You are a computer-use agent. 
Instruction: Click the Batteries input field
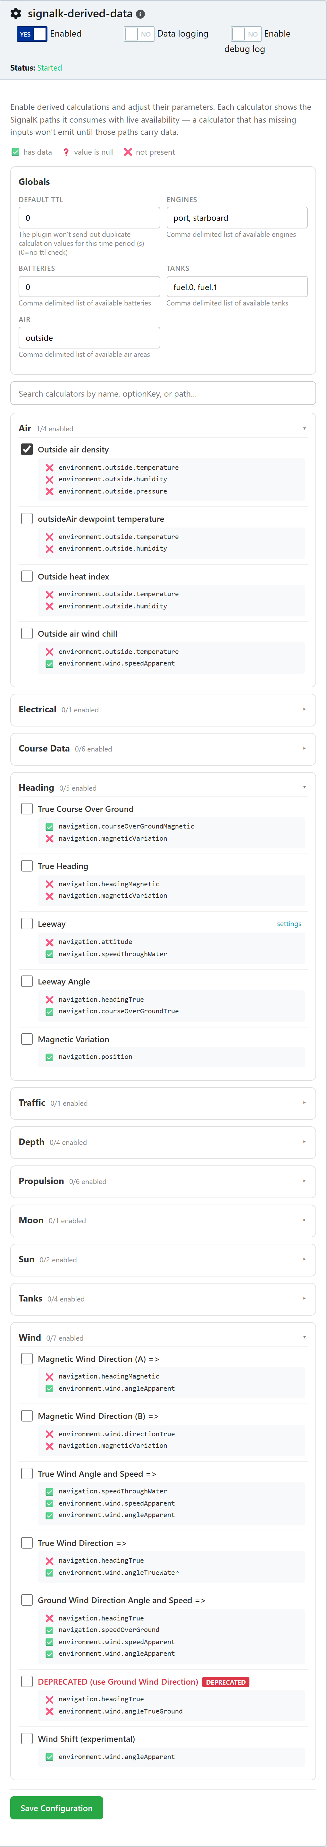pyautogui.click(x=89, y=287)
